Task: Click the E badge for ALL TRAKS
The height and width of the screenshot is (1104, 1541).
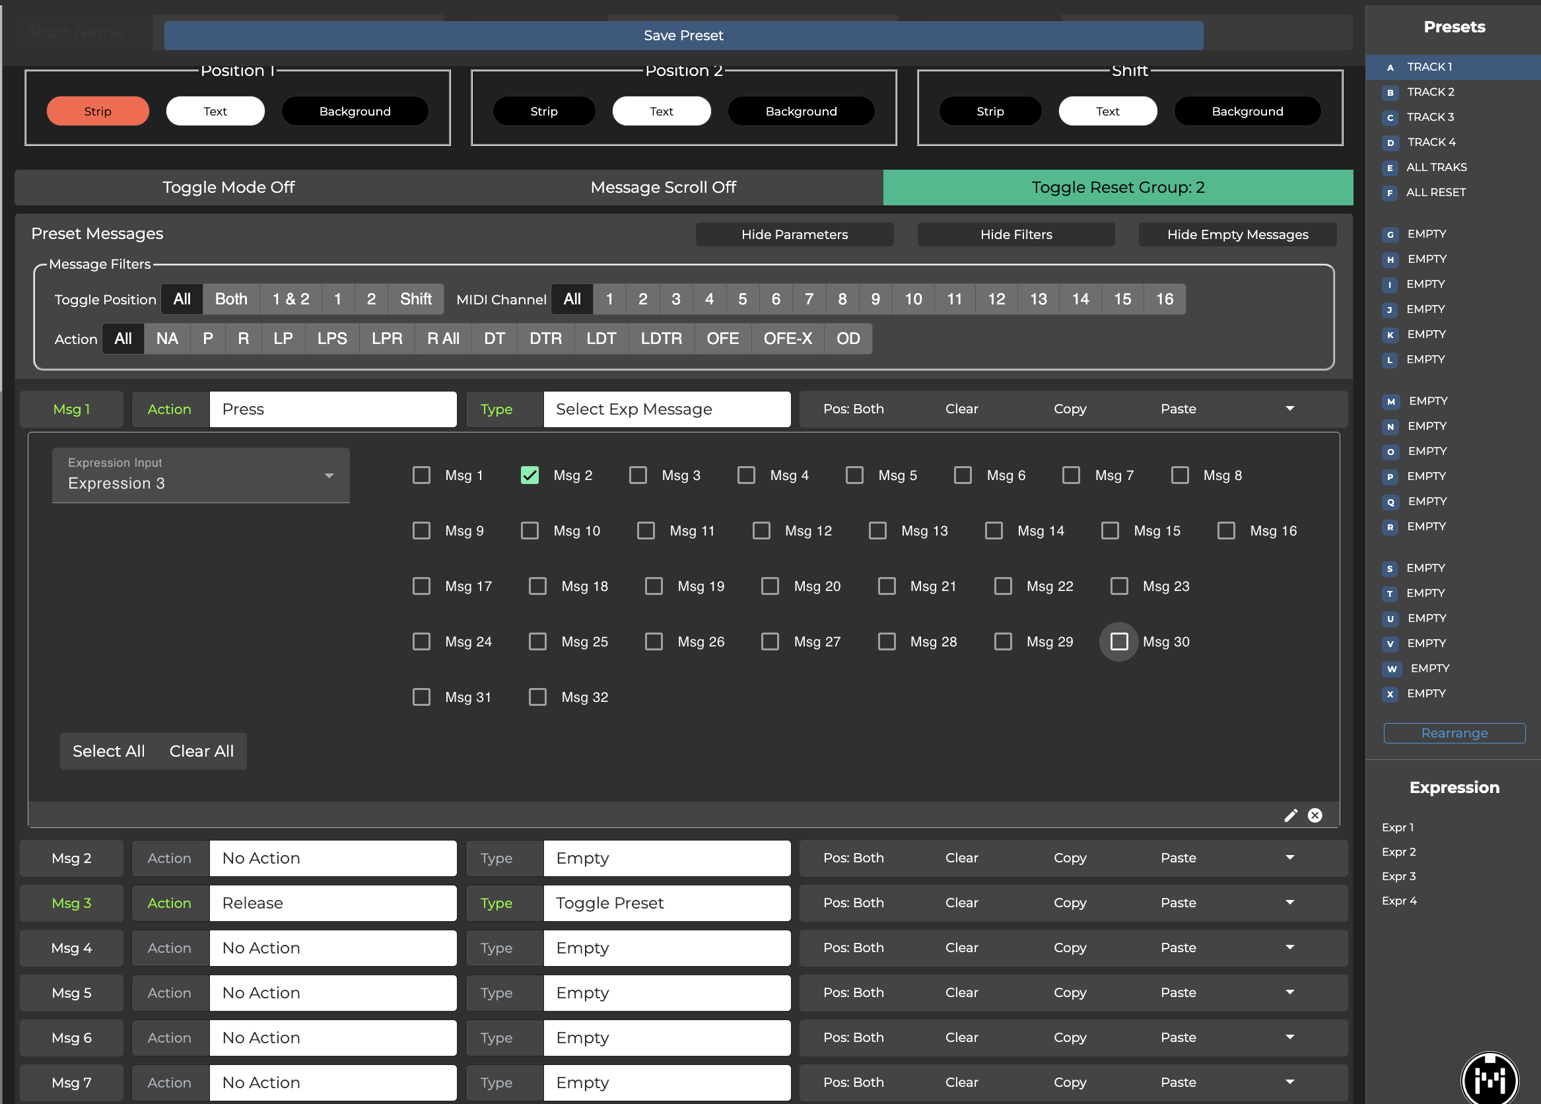Action: 1390,168
